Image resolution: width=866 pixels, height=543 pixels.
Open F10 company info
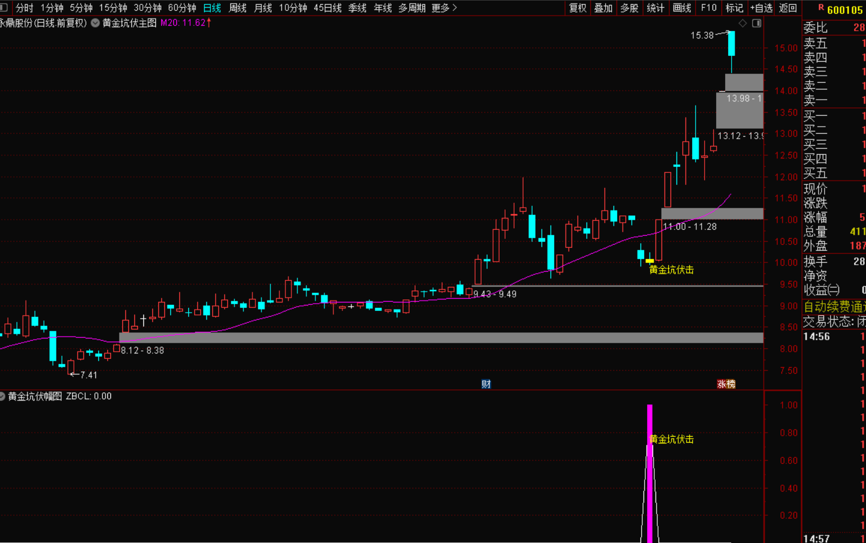(x=708, y=8)
